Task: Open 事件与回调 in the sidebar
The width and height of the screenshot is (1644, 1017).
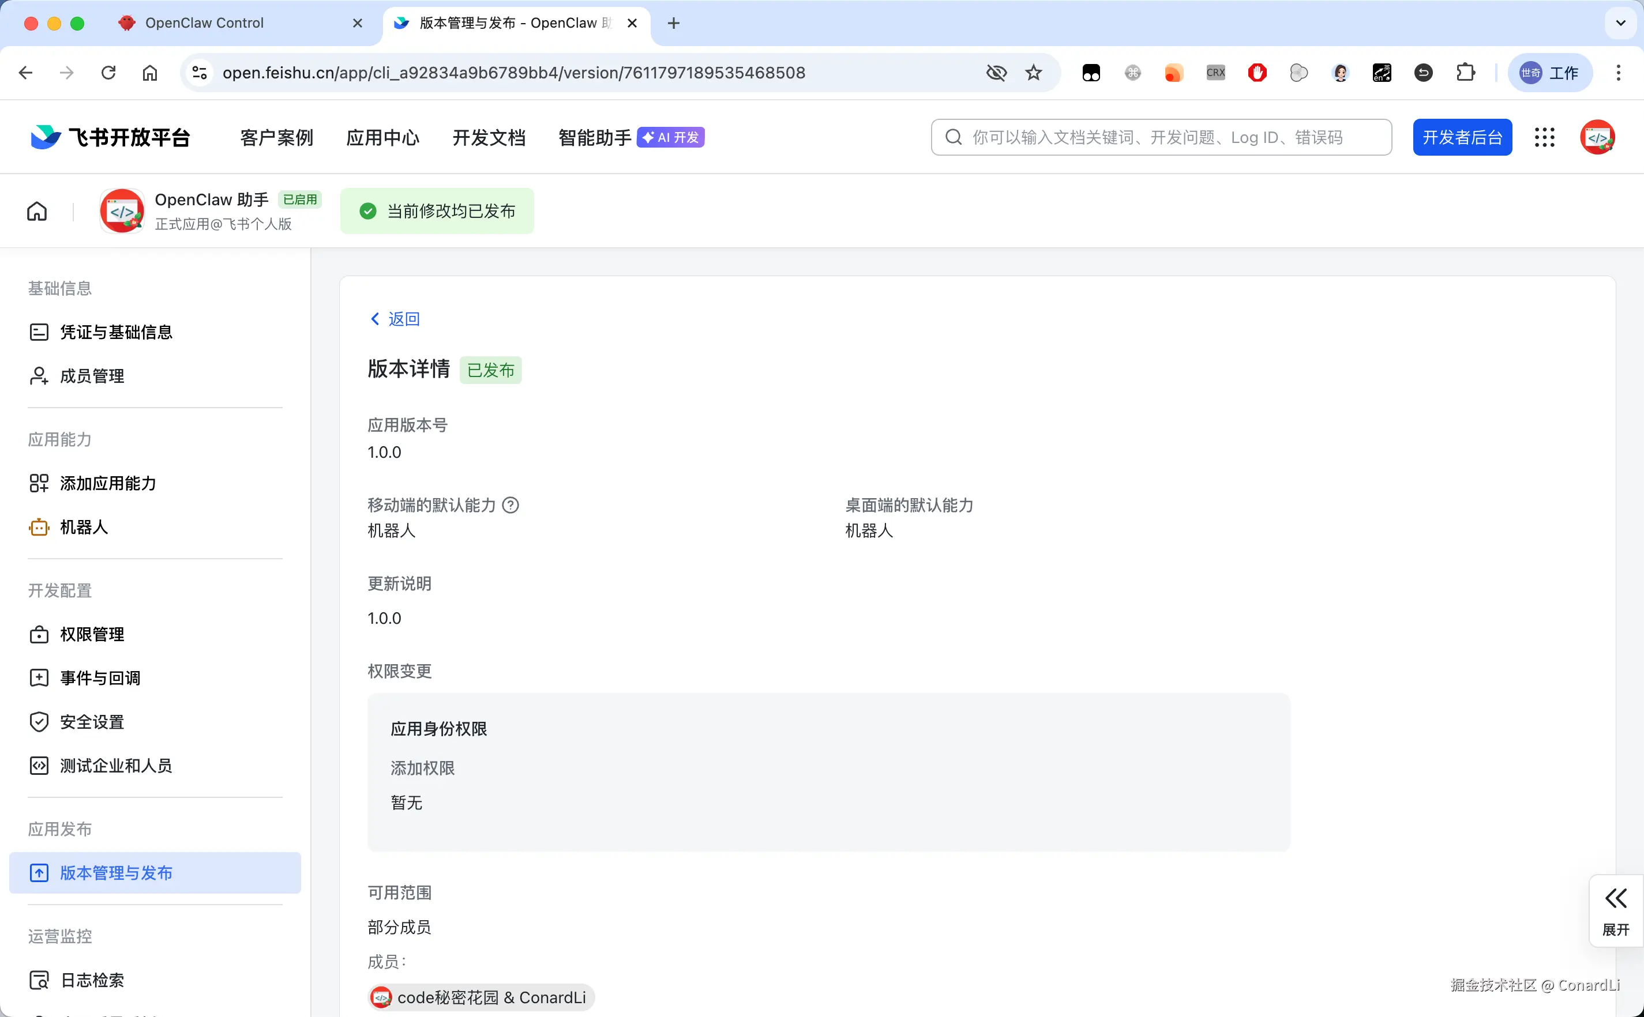Action: (100, 677)
